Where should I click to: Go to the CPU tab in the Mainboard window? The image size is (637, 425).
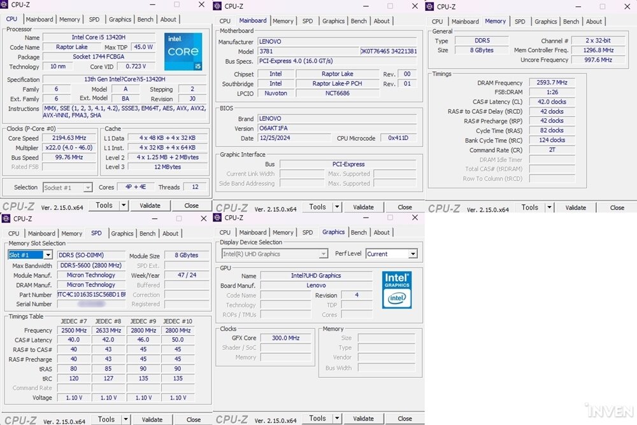coord(225,21)
